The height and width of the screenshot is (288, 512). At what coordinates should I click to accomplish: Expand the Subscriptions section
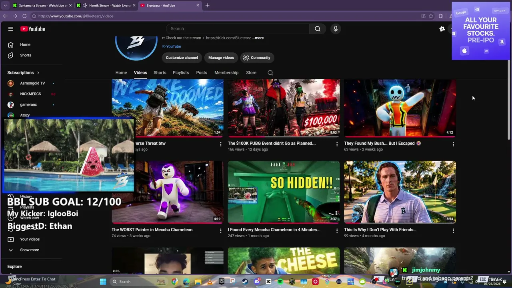pos(24,73)
